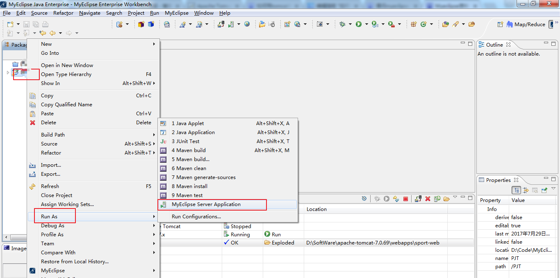Viewport: 560px width, 278px height.
Task: Click the New Java Class icon
Action: [423, 25]
